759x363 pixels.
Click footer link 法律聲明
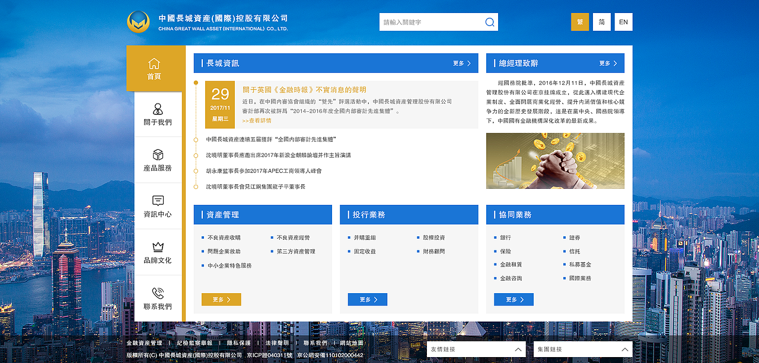(277, 343)
